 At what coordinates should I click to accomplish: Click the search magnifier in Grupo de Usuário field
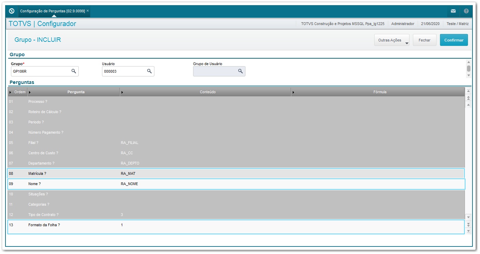coord(240,71)
